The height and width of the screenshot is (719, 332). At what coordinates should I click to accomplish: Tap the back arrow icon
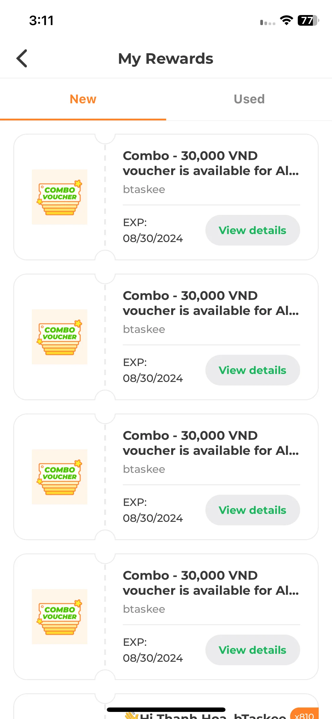tap(22, 58)
